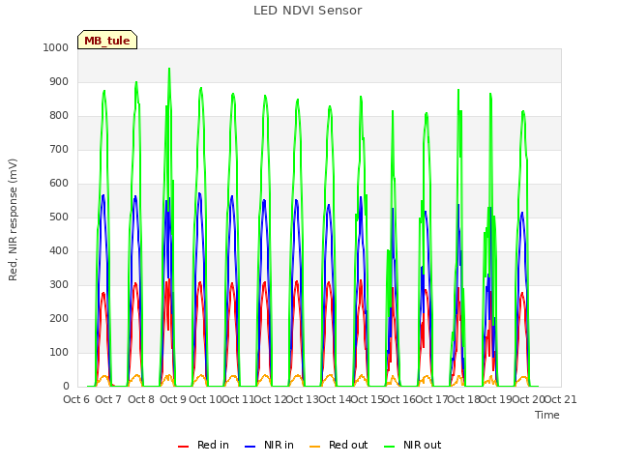Click the green NIR out legend swatch

(389, 447)
